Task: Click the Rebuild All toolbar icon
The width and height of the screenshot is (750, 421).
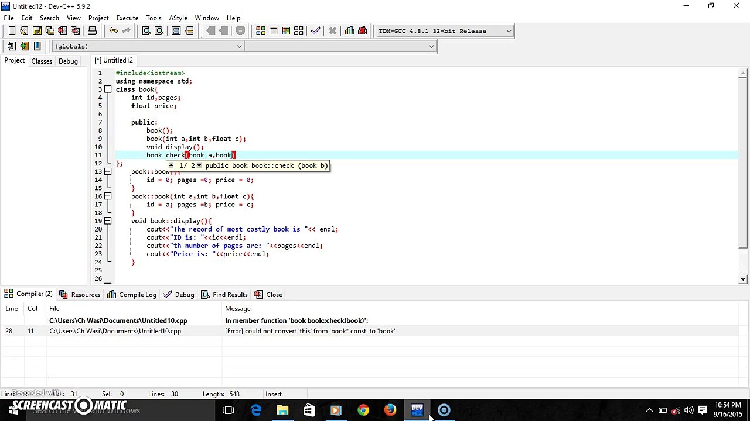Action: pyautogui.click(x=299, y=31)
